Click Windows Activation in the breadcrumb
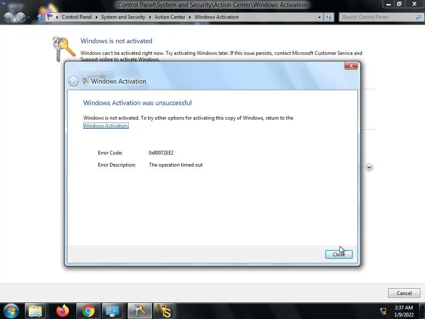Viewport: 425px width, 319px height. [x=217, y=17]
